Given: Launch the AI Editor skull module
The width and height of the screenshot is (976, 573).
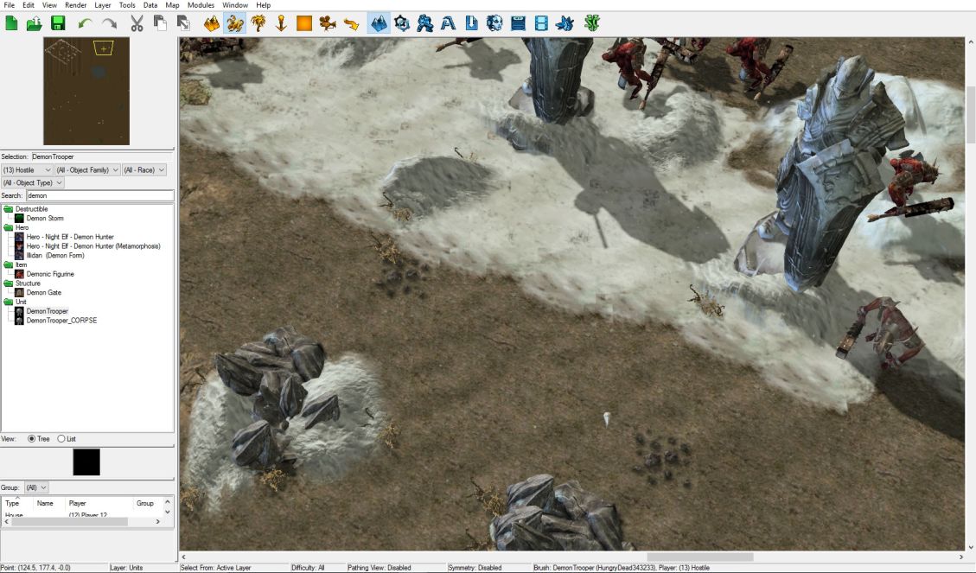Looking at the screenshot, I should pos(494,23).
